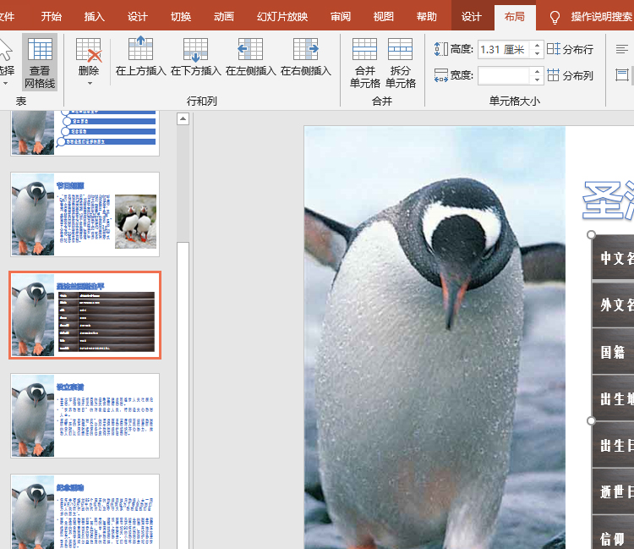
Task: Decrease row height with down stepper
Action: 537,54
